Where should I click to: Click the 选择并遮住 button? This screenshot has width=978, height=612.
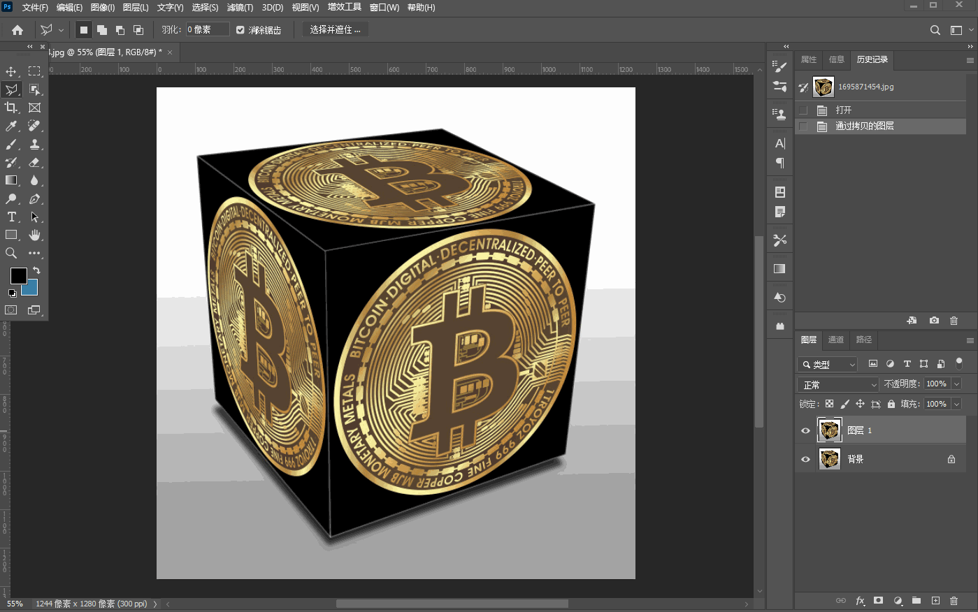coord(335,30)
